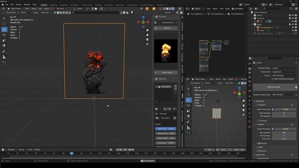Click the Refresh button in asset panel
Viewport: 299px width, 168px height.
166,28
